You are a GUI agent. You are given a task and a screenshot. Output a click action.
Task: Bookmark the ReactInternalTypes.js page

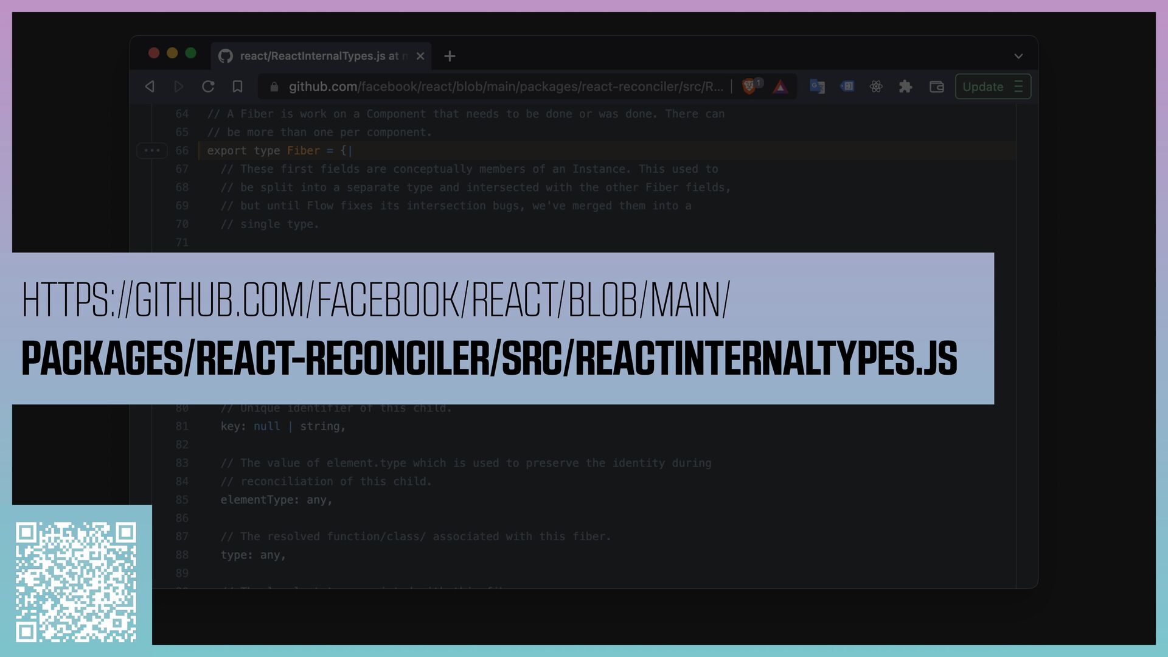click(x=238, y=86)
